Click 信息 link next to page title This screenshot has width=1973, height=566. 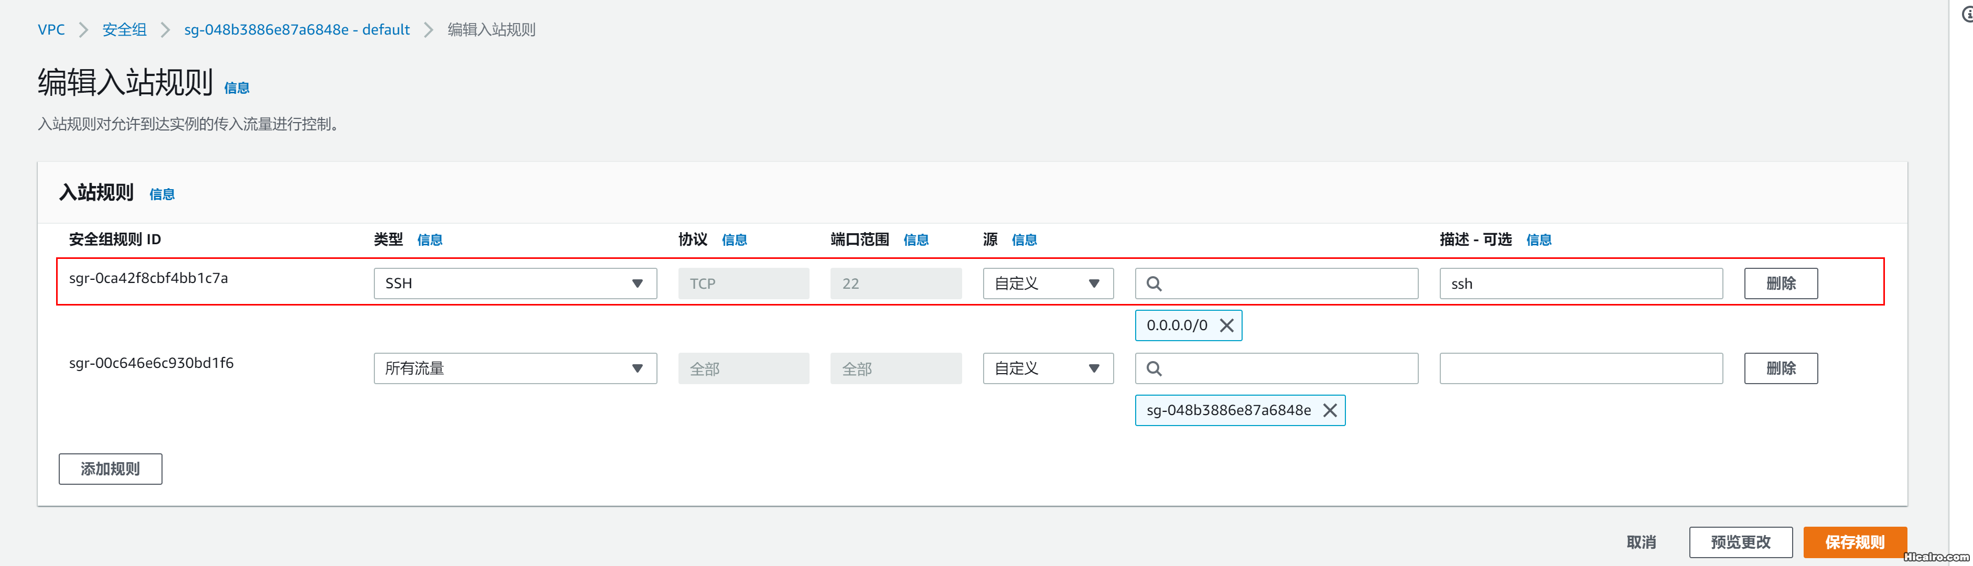point(236,88)
